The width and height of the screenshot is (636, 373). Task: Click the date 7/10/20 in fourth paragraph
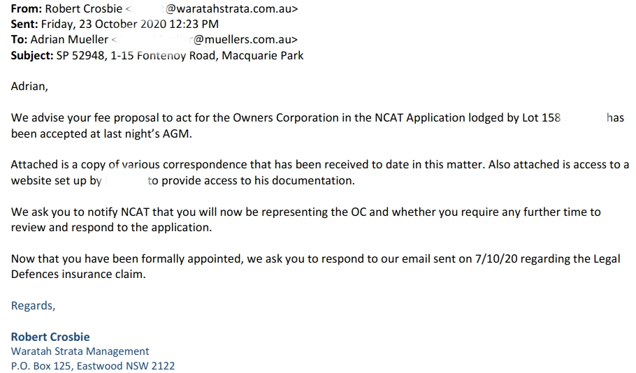coord(496,259)
